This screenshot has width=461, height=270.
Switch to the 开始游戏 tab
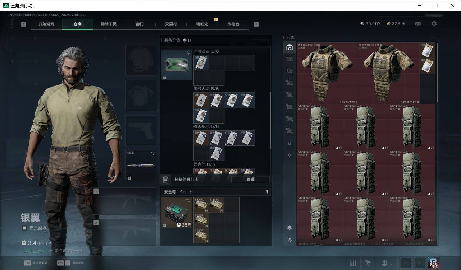click(x=46, y=24)
